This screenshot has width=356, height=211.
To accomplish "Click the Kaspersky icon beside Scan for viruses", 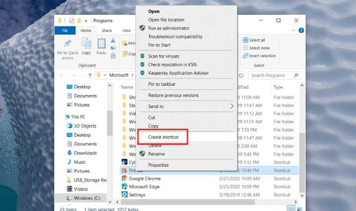I will tap(142, 56).
